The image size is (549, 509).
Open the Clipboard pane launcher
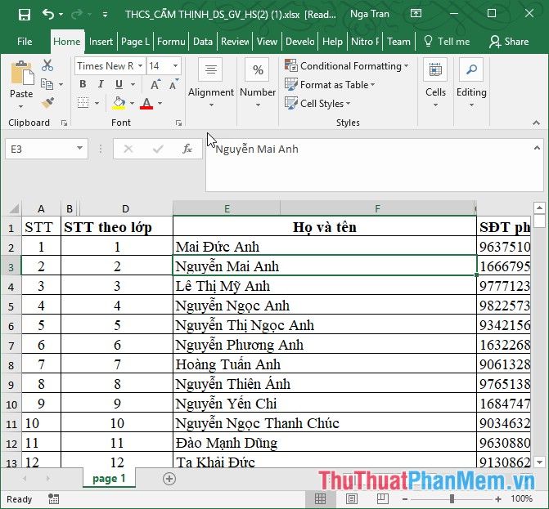64,123
